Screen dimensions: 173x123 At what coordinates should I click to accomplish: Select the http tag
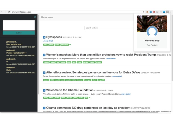(x=75, y=98)
